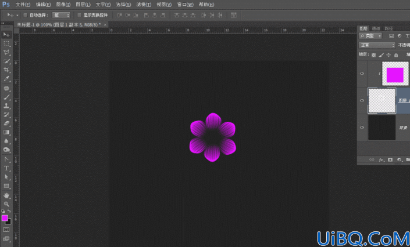Click the magenta foreground color swatch
This screenshot has width=410, height=247.
(x=5, y=218)
